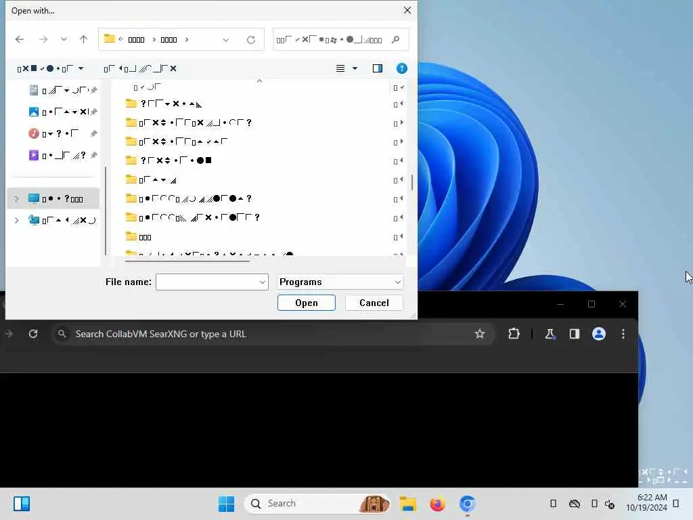The image size is (693, 520).
Task: Switch to Chromium on taskbar
Action: (x=467, y=504)
